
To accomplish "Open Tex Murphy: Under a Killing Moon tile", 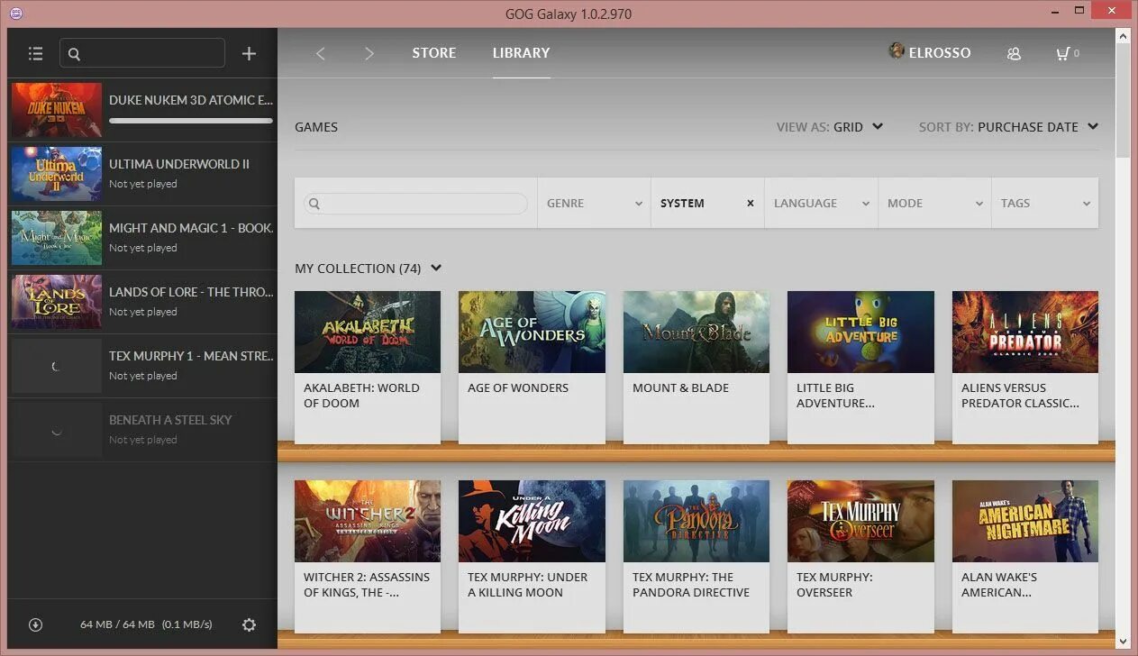I will [532, 556].
